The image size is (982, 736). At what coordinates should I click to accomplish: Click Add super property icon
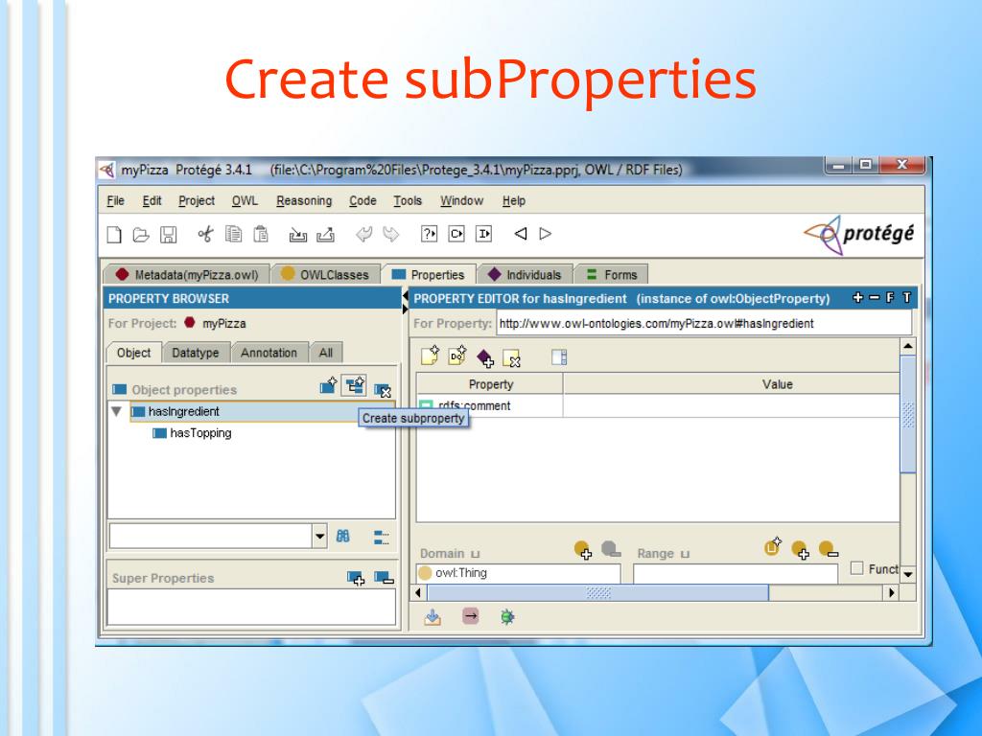click(x=356, y=578)
